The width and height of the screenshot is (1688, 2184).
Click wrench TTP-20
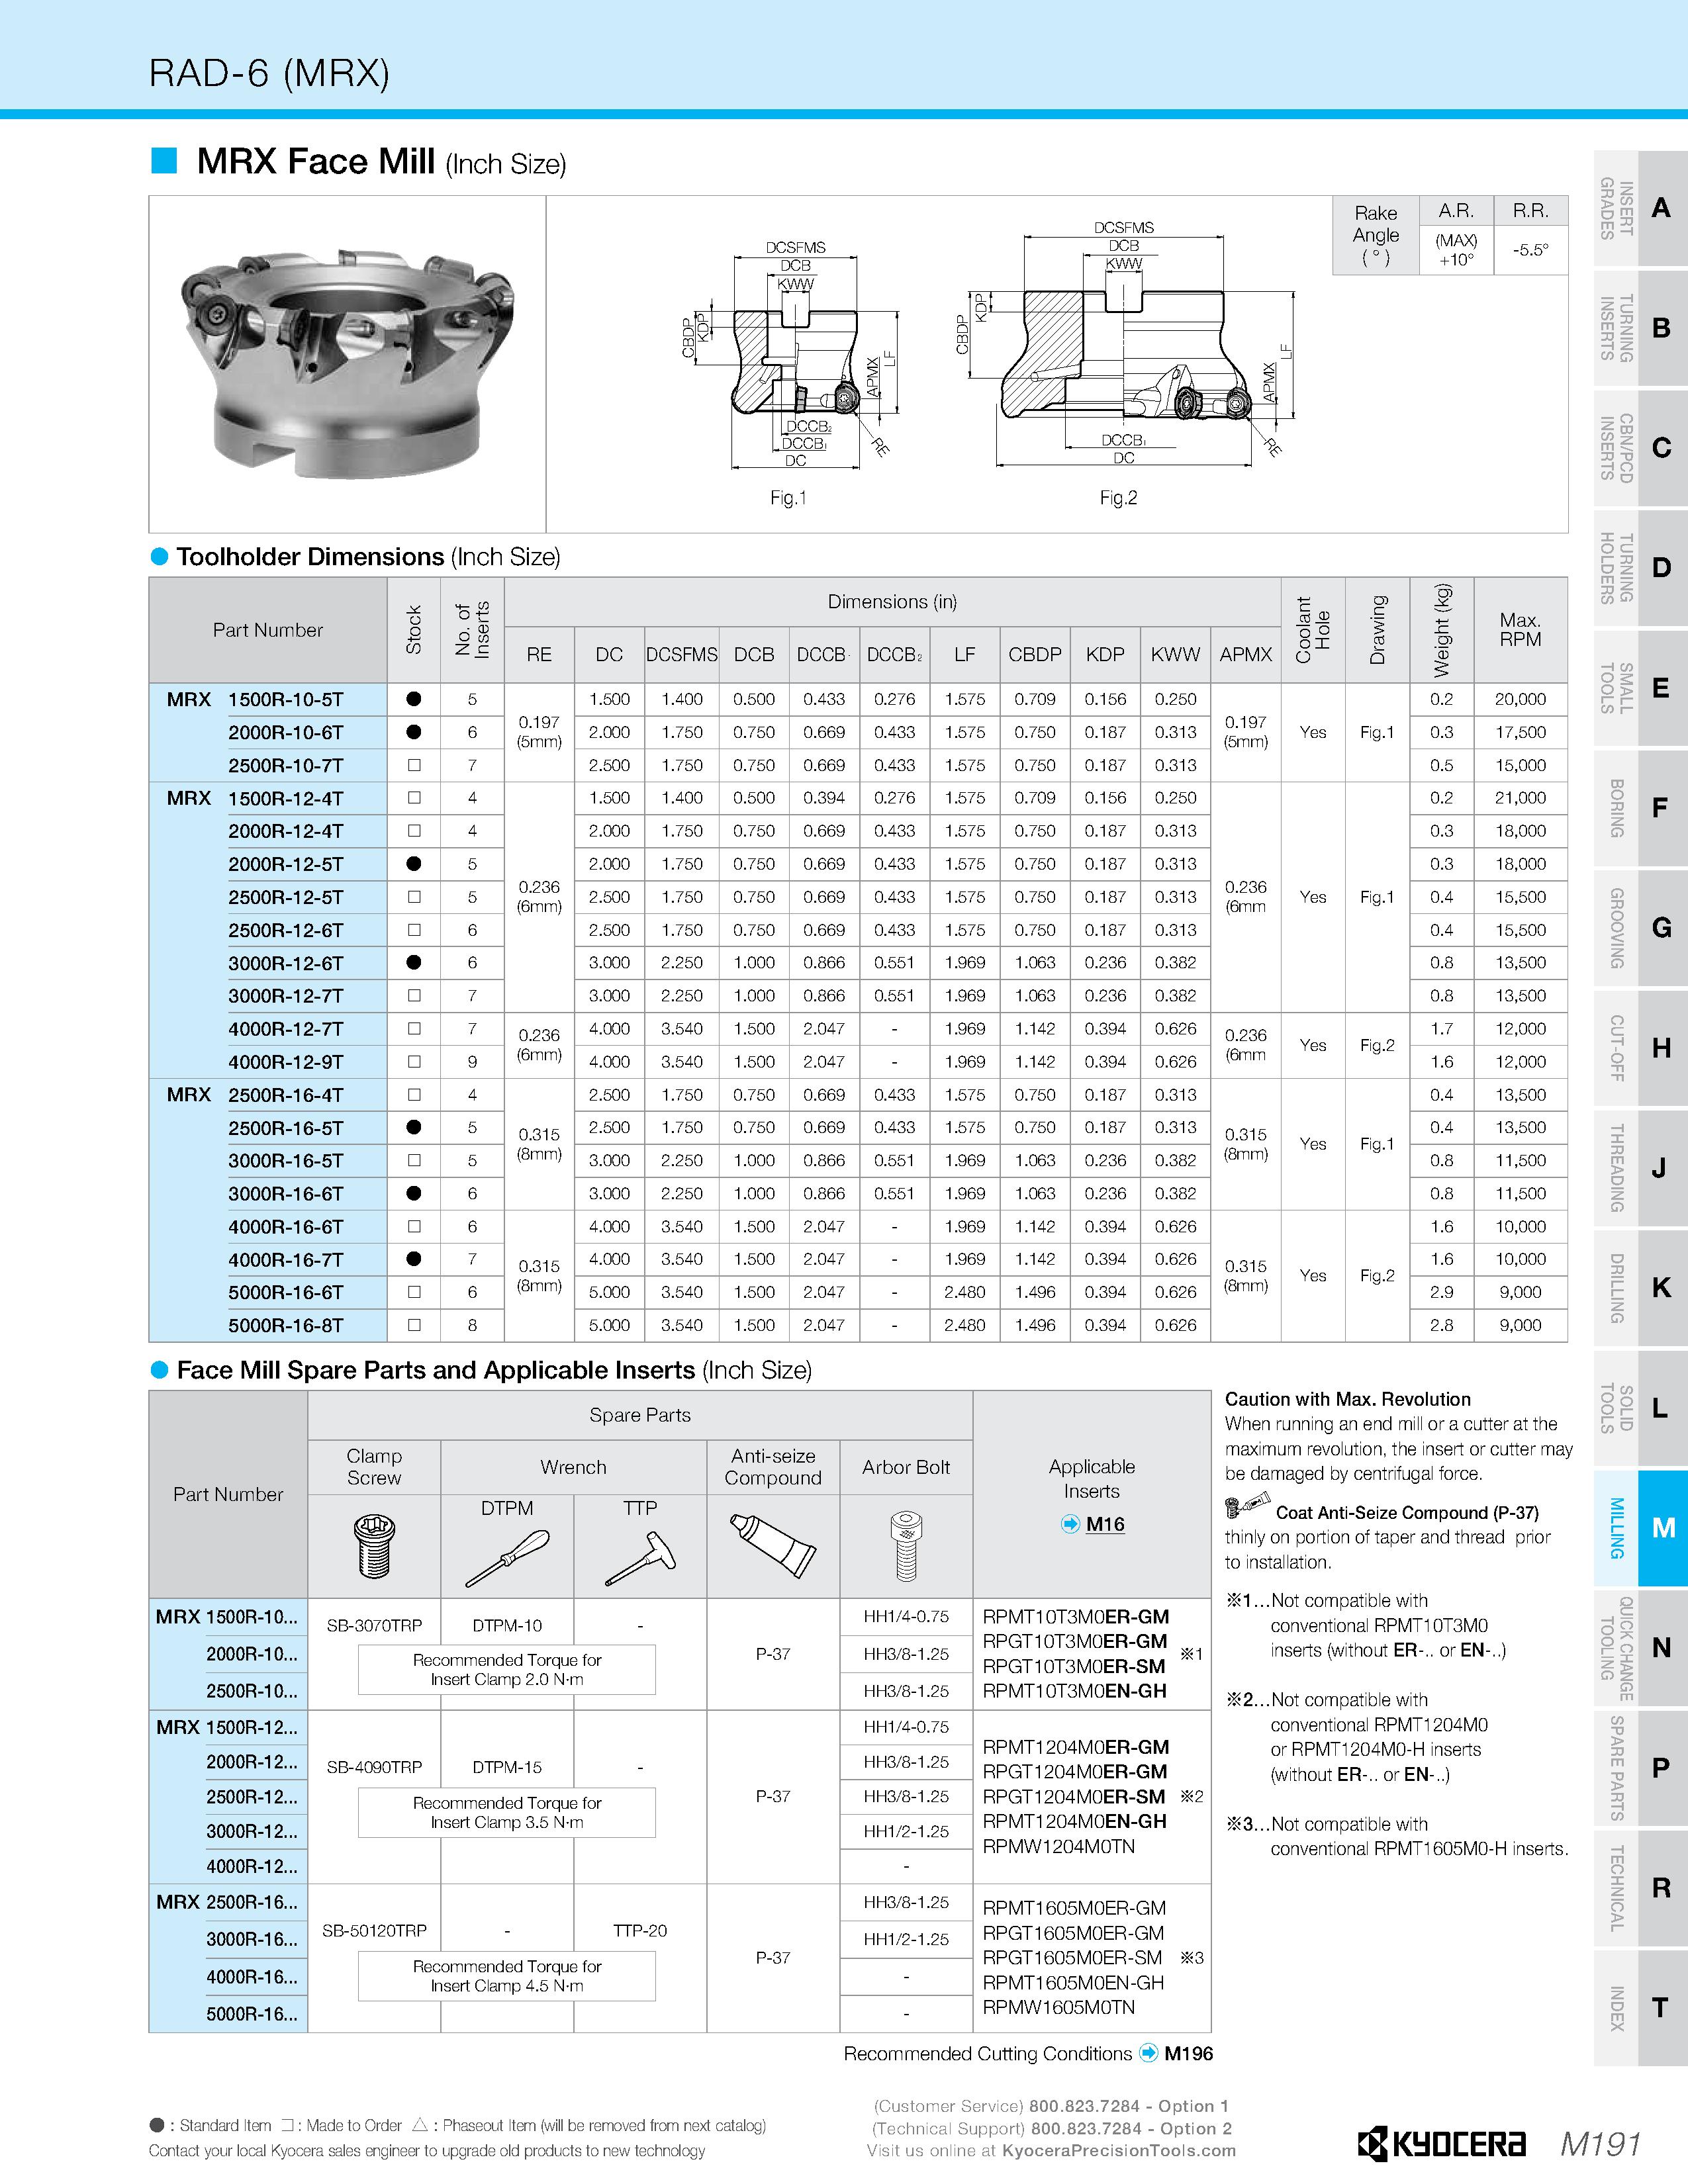coord(640,1930)
